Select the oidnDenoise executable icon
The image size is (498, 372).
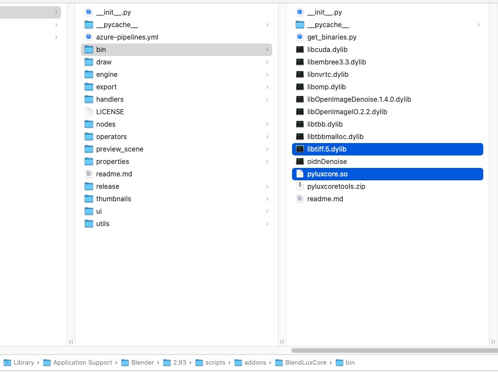300,162
